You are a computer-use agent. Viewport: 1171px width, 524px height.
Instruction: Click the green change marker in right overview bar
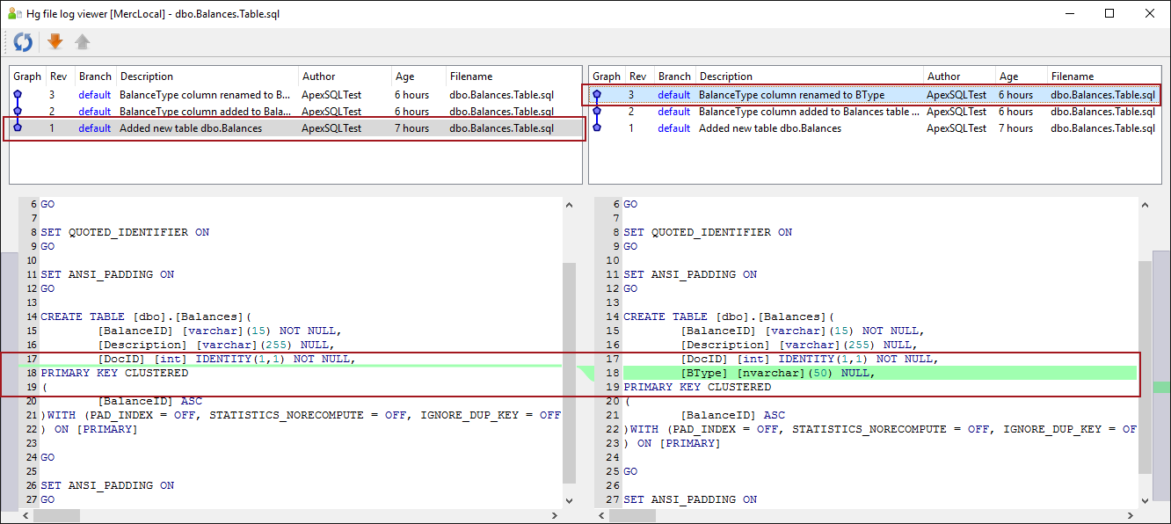(1160, 388)
